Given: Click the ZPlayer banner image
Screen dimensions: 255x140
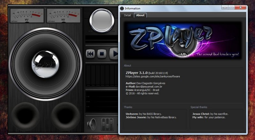Looking at the screenshot, I should click(x=183, y=40).
